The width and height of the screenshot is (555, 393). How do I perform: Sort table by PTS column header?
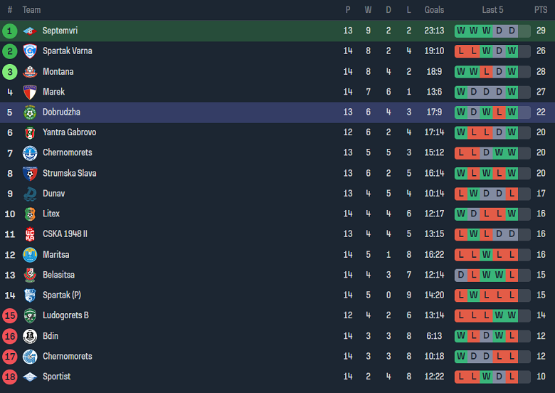(541, 10)
